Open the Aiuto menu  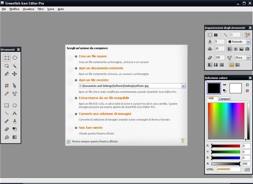point(61,9)
